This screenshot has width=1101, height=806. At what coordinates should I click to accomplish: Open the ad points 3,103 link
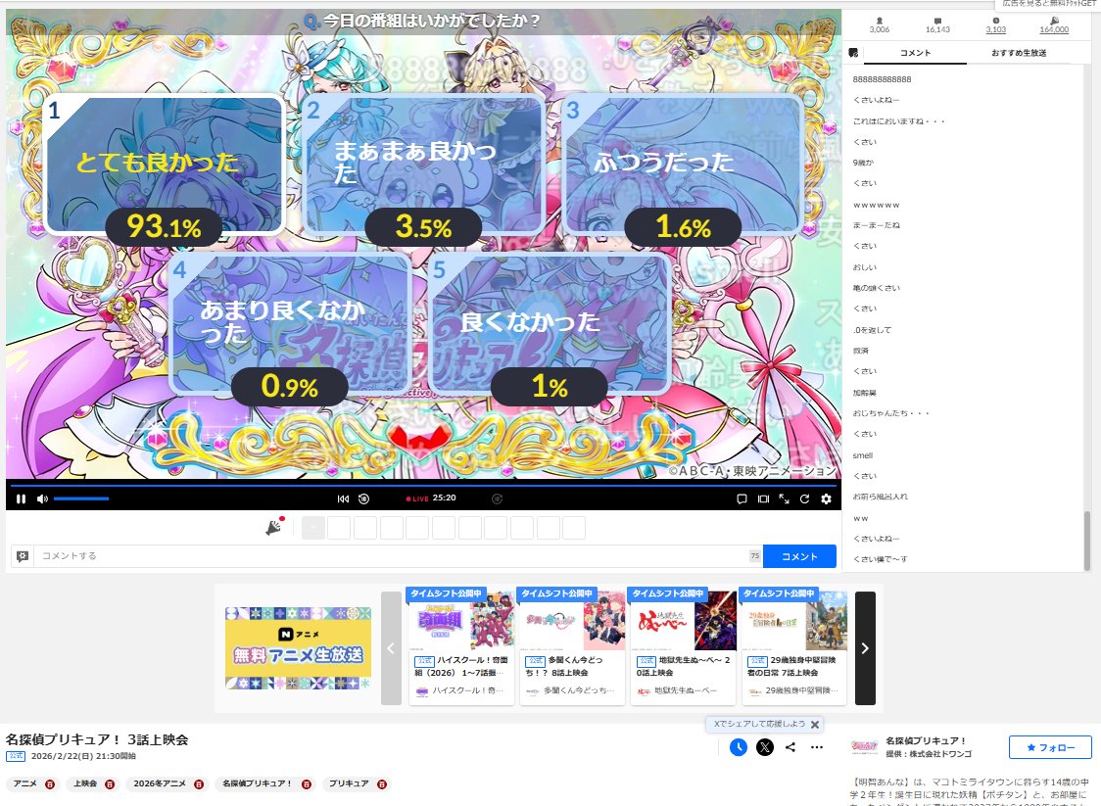pyautogui.click(x=995, y=26)
